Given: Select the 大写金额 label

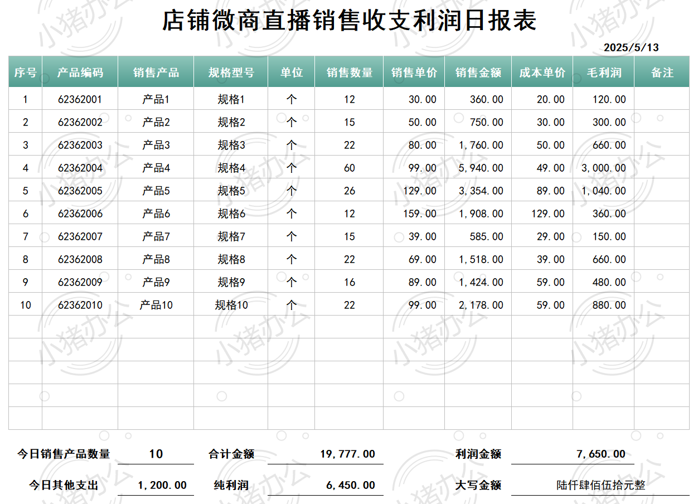Looking at the screenshot, I should click(x=478, y=485).
